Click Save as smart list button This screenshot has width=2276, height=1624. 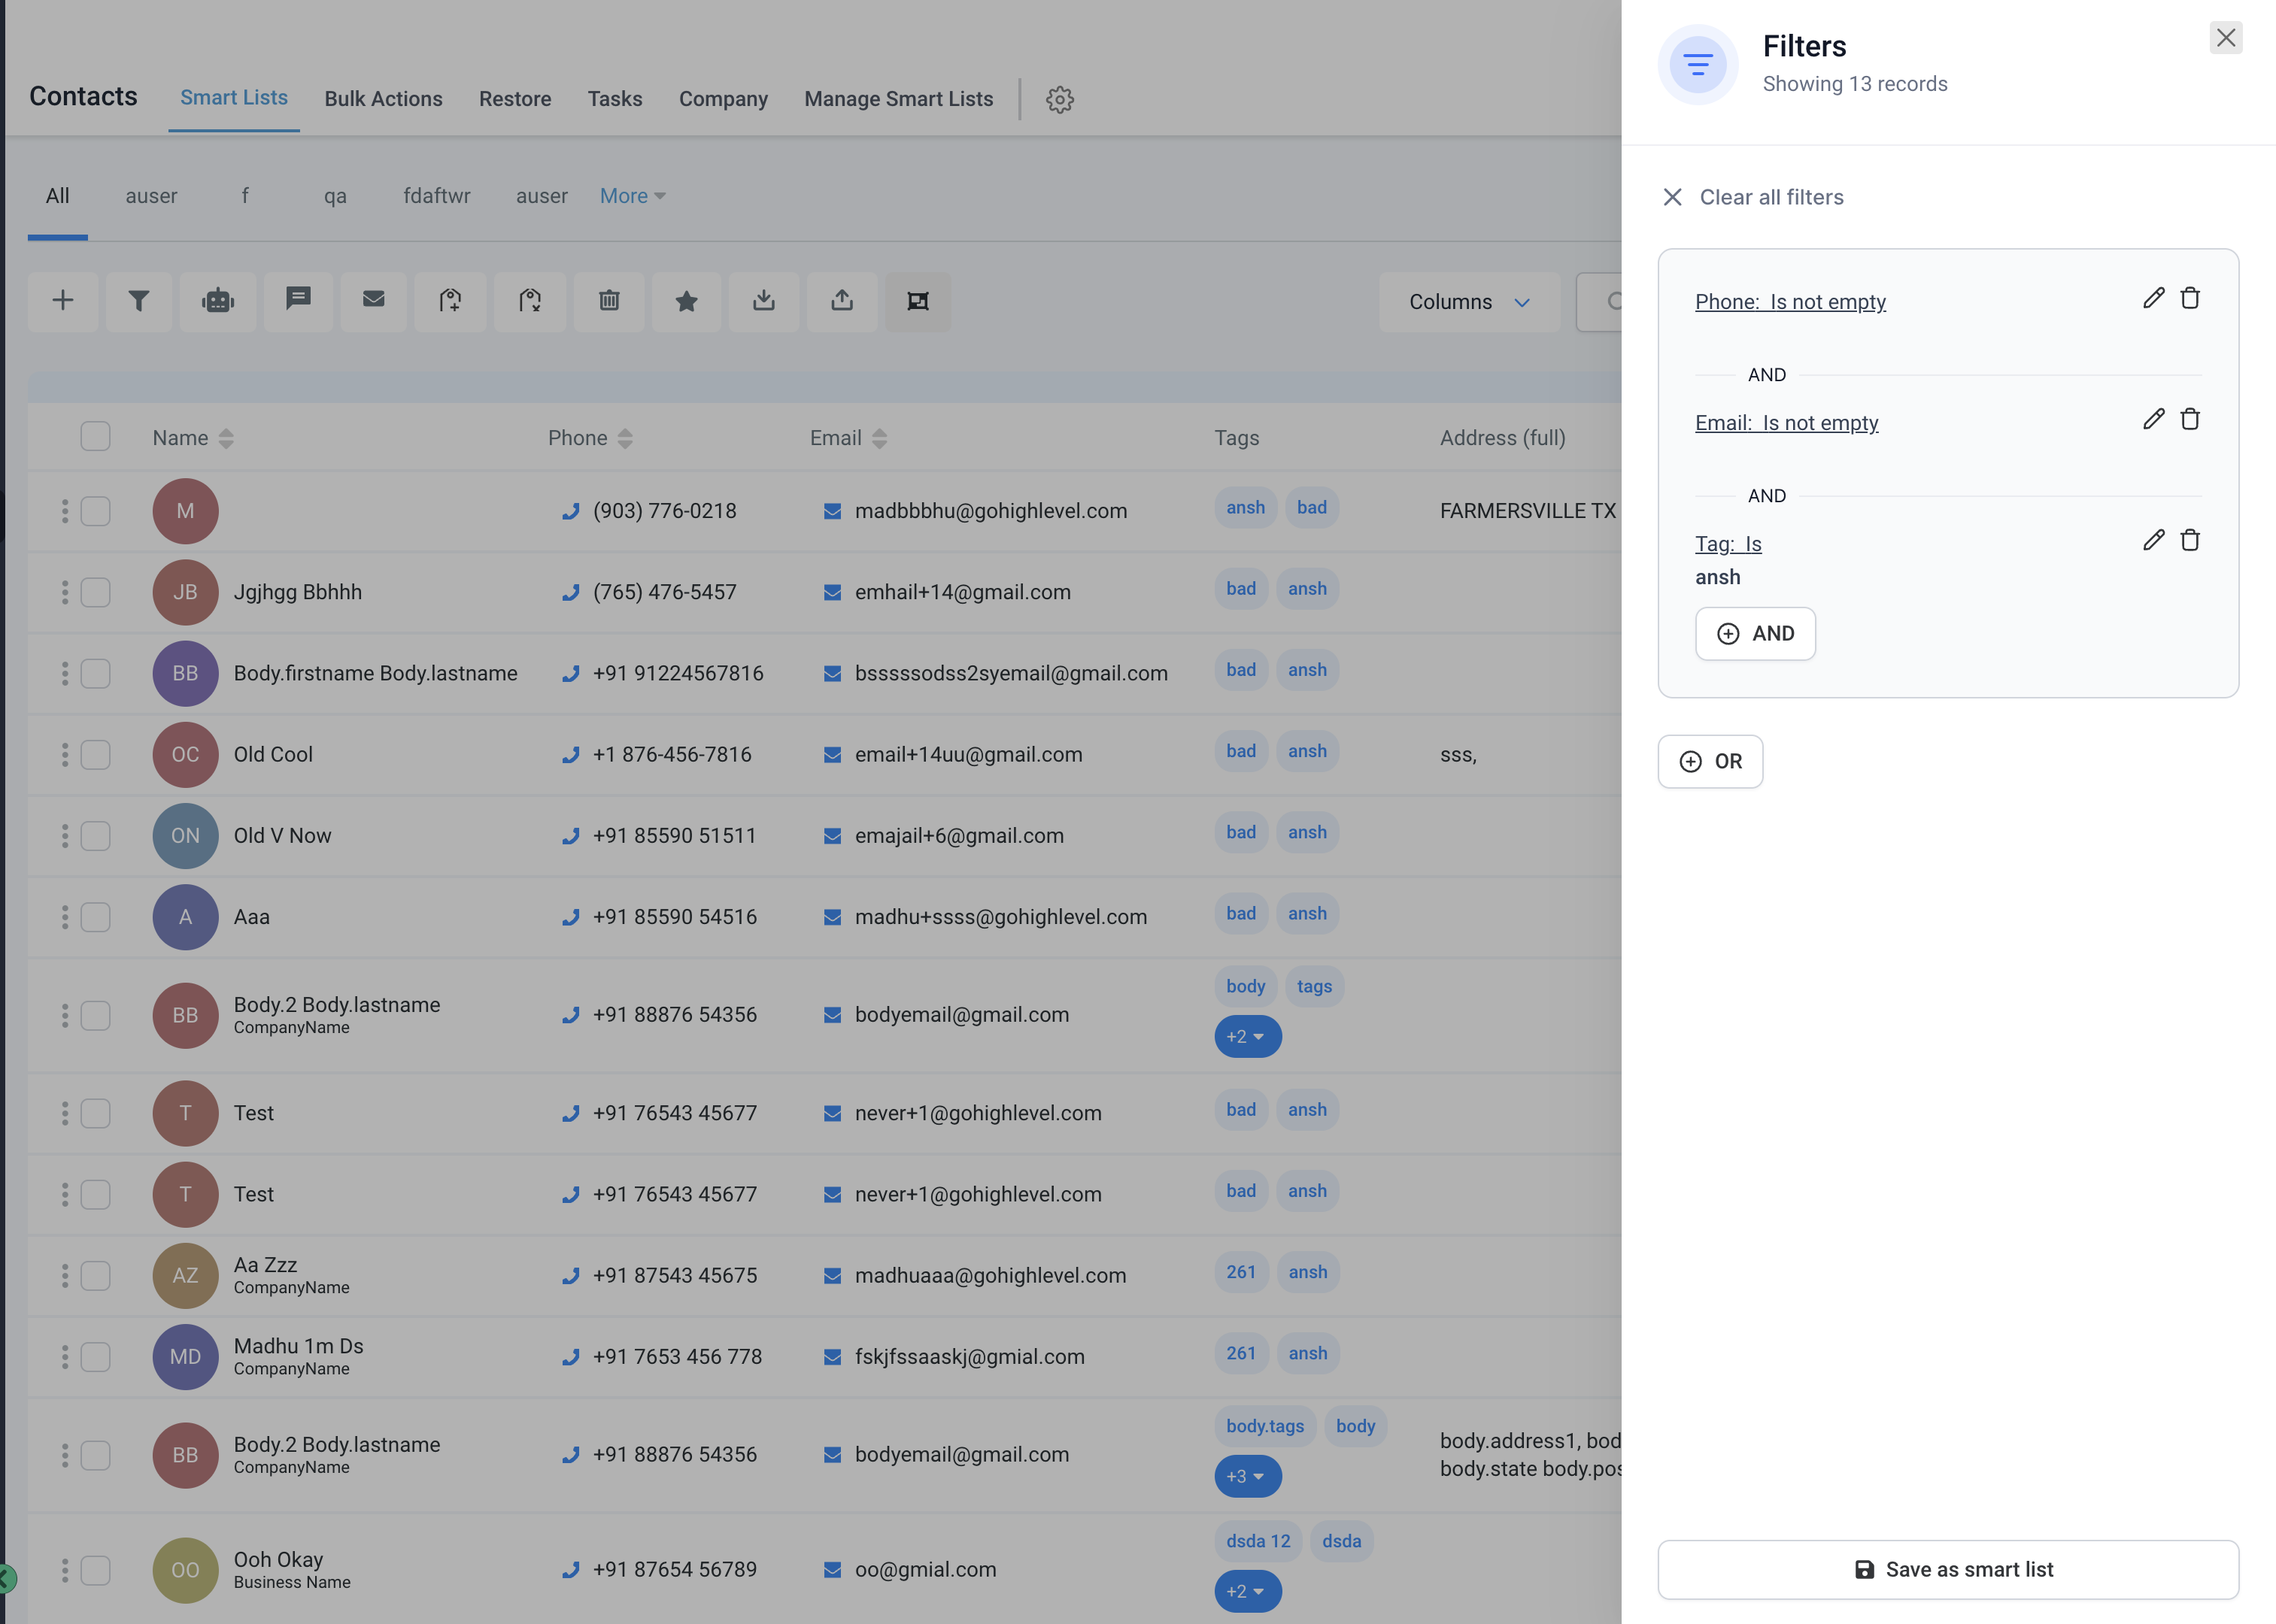(x=1947, y=1569)
